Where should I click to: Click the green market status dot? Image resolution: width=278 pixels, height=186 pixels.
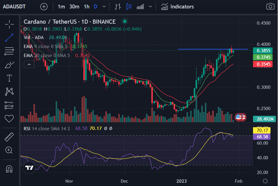pos(125,22)
